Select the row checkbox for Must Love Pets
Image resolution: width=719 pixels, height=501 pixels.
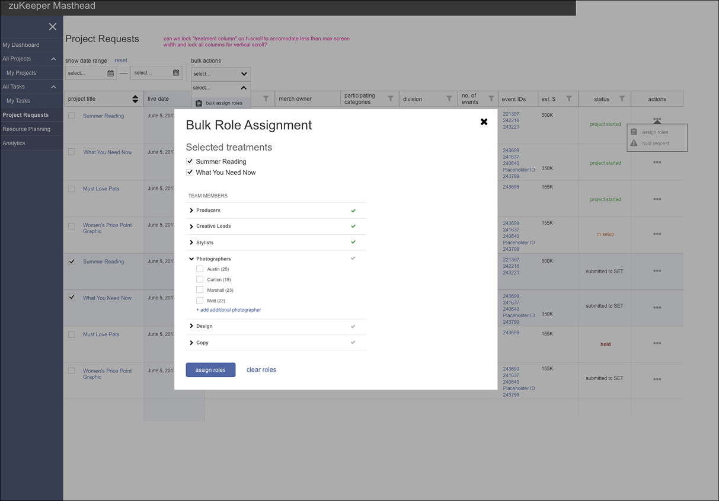pos(71,334)
